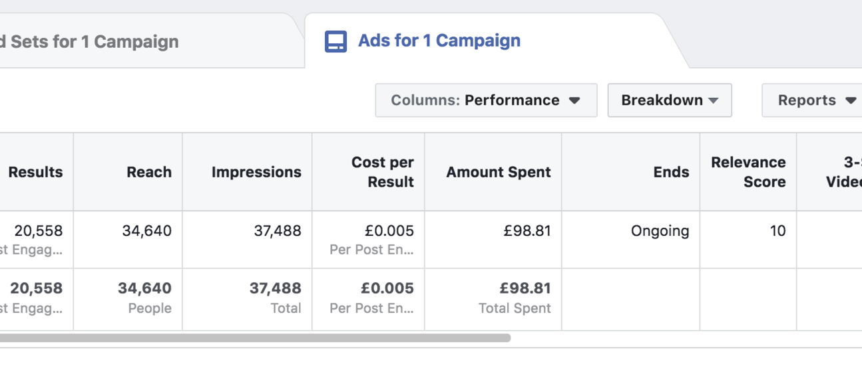The width and height of the screenshot is (862, 374).
Task: Click the £98.81 amount spent cell
Action: coord(527,231)
